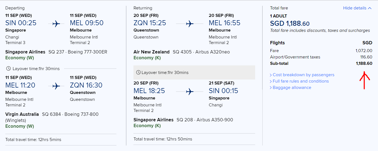Image resolution: width=378 pixels, height=151 pixels.
Task: Click the plane icon between MEL 18:25 and SIN 00:15
Action: 190,91
